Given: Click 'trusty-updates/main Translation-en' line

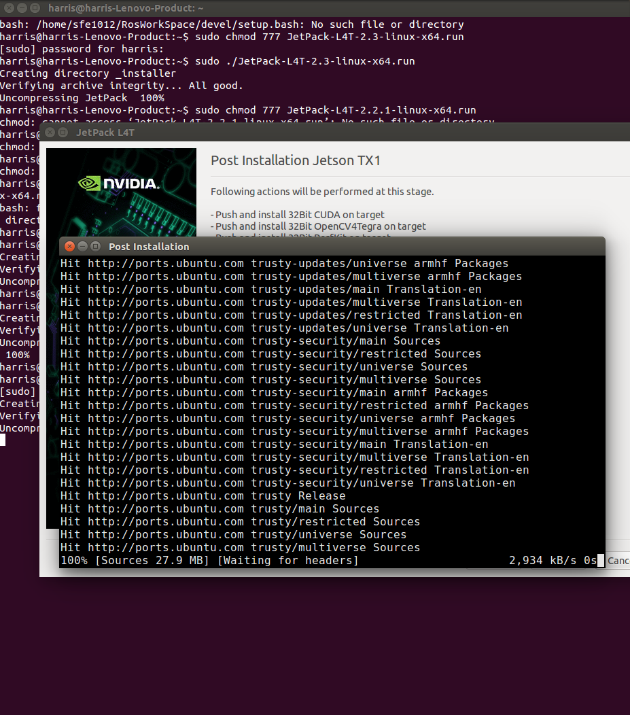Looking at the screenshot, I should tap(270, 289).
